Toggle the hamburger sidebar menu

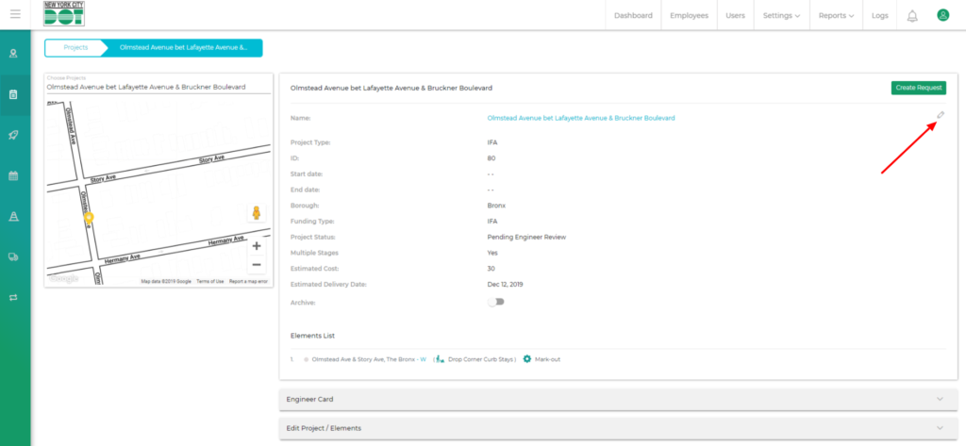pos(14,14)
